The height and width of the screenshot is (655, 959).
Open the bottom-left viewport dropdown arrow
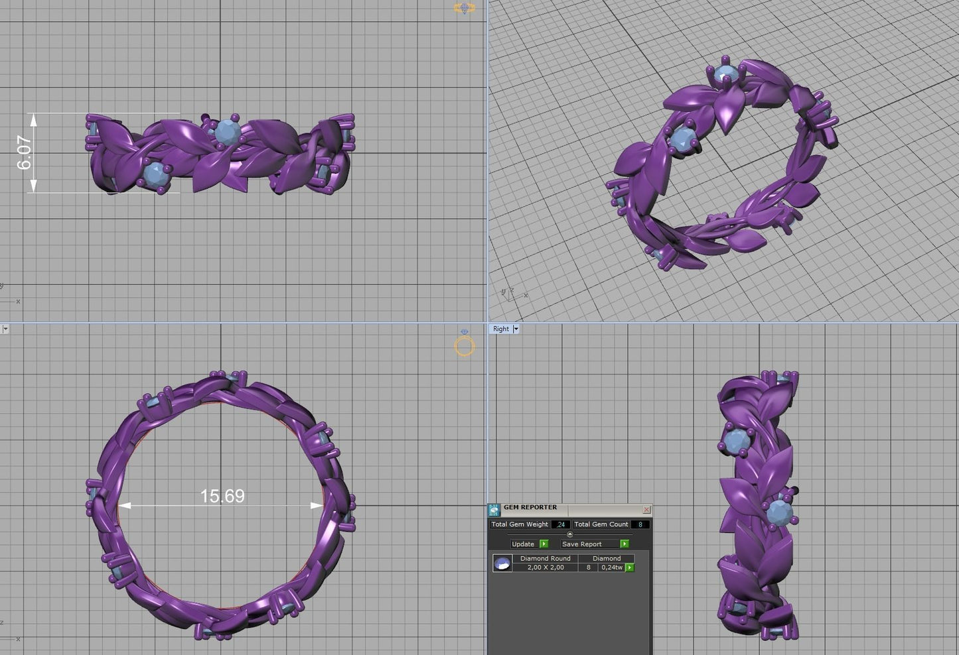pos(5,329)
